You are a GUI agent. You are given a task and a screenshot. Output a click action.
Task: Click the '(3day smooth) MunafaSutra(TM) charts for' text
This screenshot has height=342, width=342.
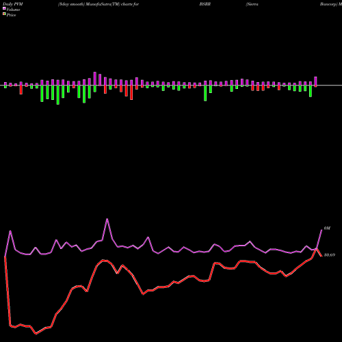point(98,4)
